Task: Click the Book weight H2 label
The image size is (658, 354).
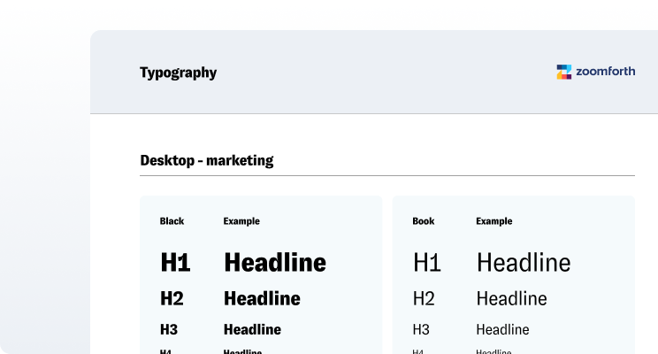Action: pyautogui.click(x=424, y=298)
